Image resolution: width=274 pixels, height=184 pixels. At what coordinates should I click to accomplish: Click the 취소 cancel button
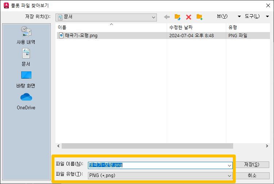click(x=252, y=176)
